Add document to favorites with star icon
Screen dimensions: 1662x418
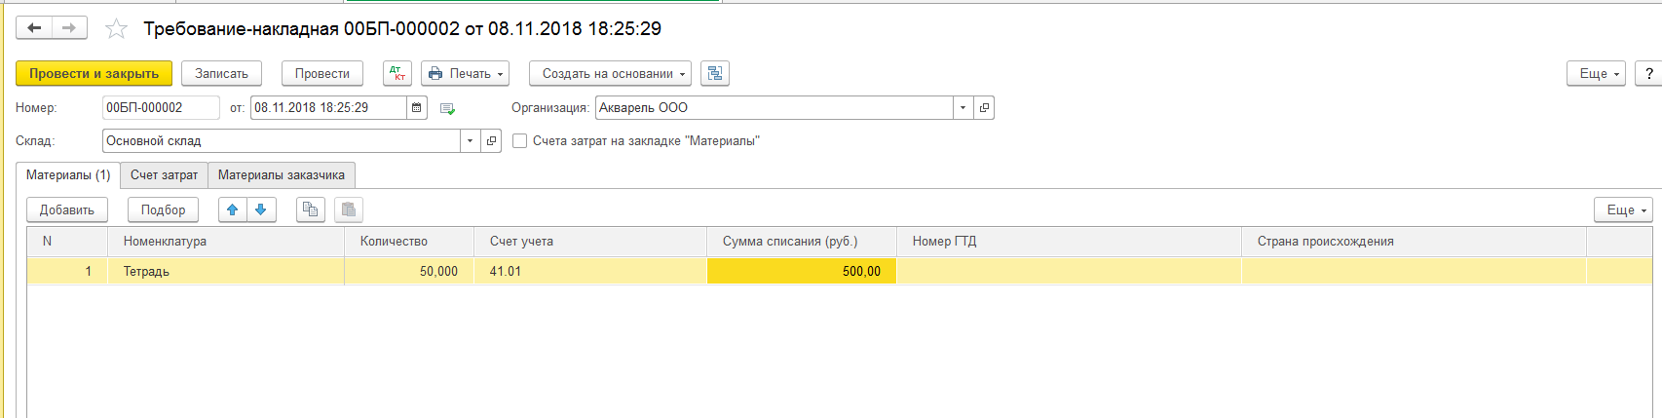(116, 28)
